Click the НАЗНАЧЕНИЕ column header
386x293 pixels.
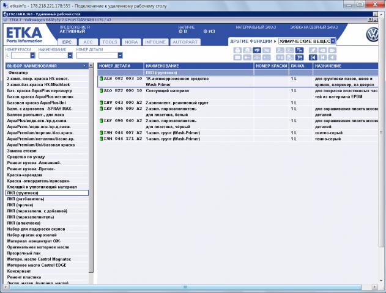pyautogui.click(x=346, y=66)
